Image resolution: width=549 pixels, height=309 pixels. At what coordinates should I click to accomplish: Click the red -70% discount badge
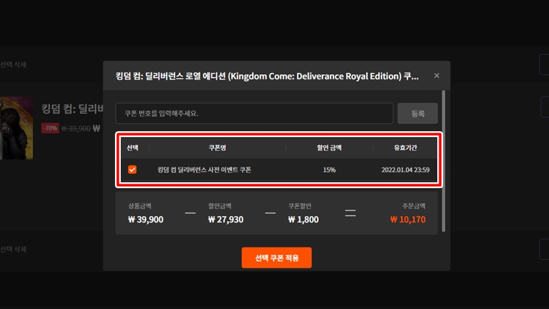click(x=50, y=128)
